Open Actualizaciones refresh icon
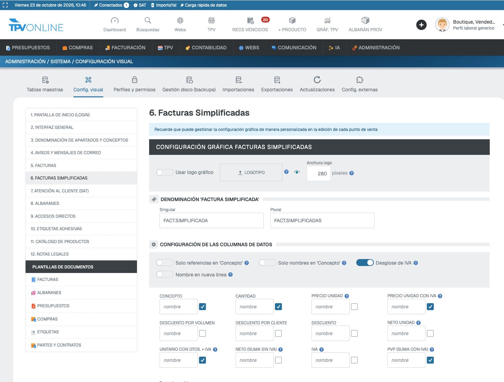504x382 pixels. (317, 80)
